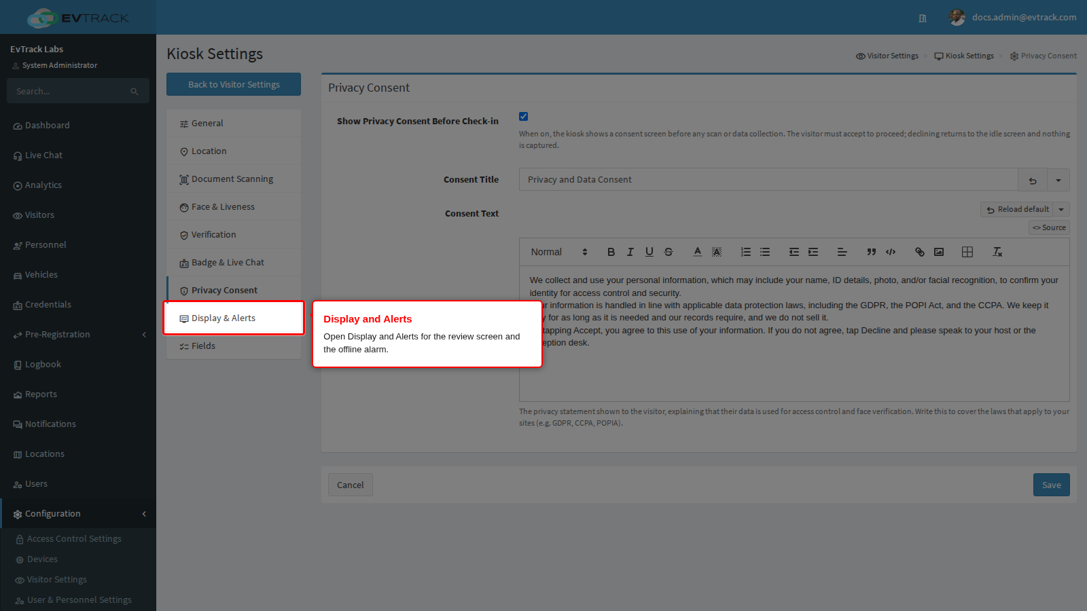Image resolution: width=1087 pixels, height=611 pixels.
Task: Insert a table in the editor
Action: [x=967, y=252]
